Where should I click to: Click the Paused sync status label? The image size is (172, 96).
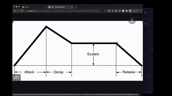click(135, 11)
